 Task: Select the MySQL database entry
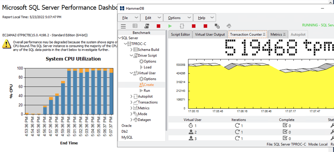127,137
